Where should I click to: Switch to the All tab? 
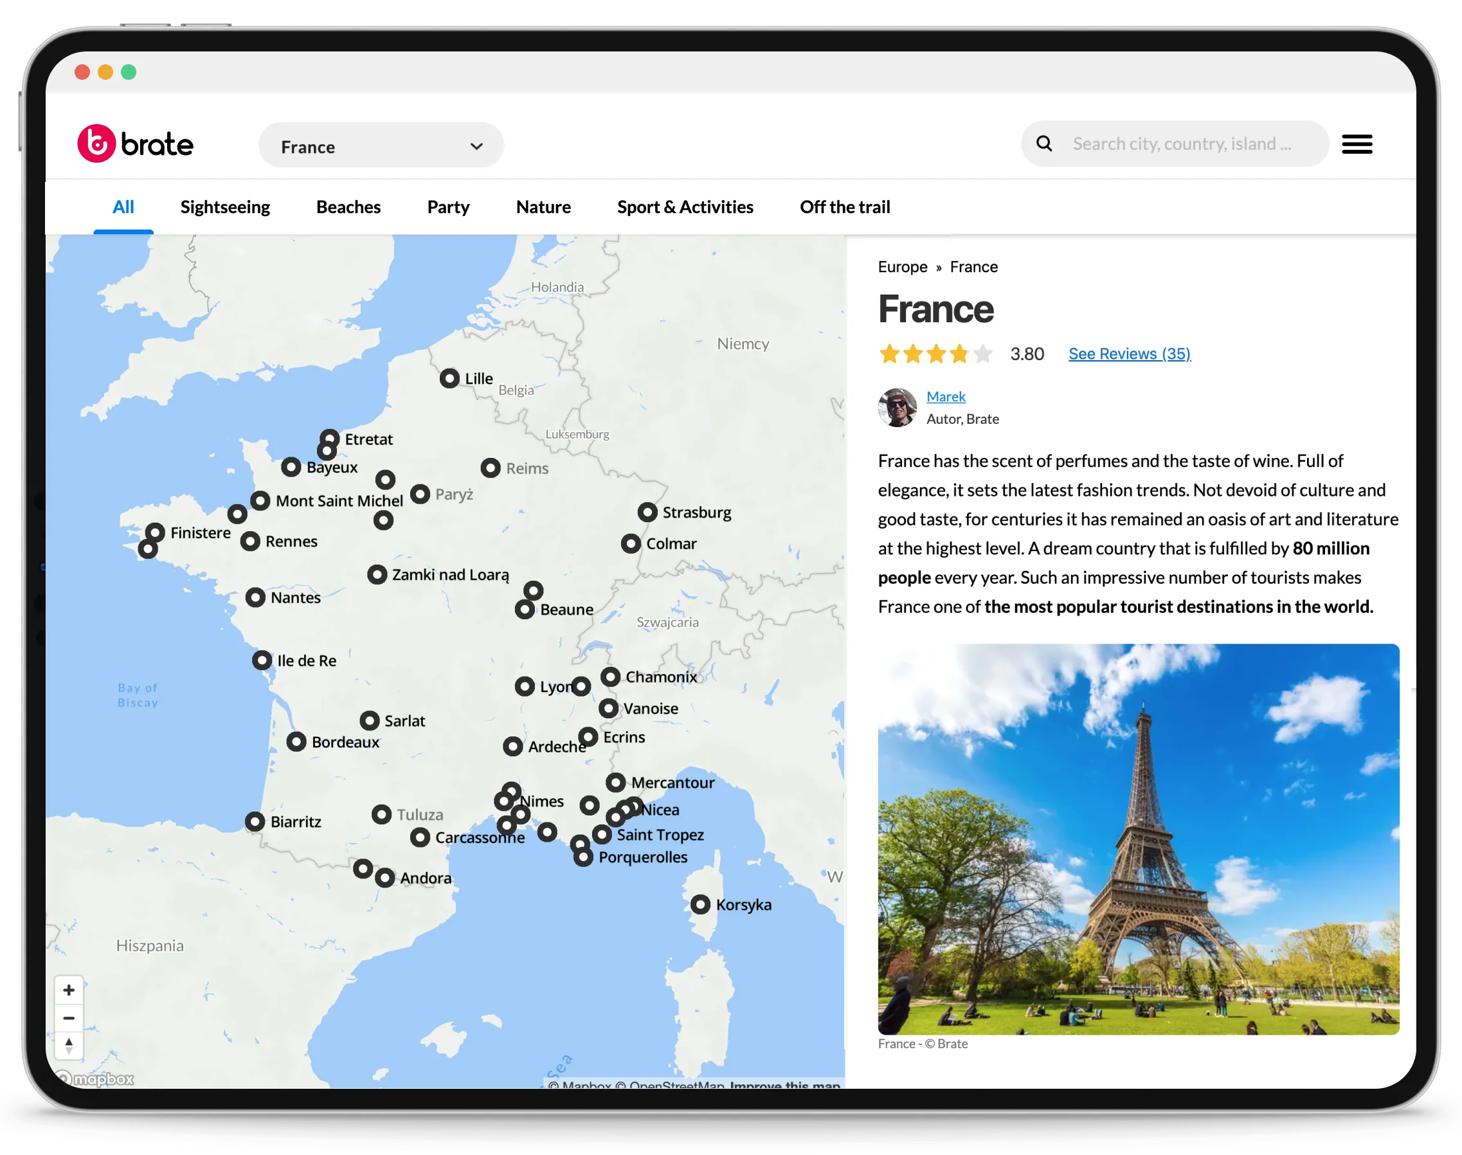coord(123,207)
